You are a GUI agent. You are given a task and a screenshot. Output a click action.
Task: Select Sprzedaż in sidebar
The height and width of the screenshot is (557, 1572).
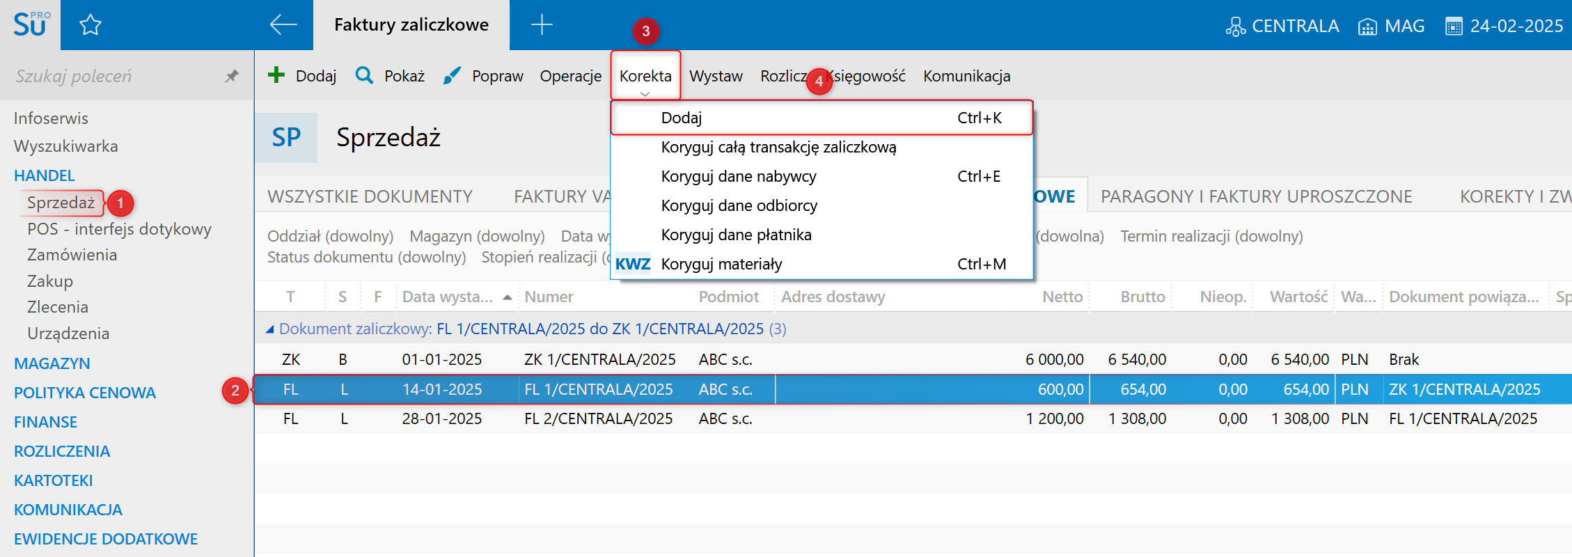[x=61, y=203]
